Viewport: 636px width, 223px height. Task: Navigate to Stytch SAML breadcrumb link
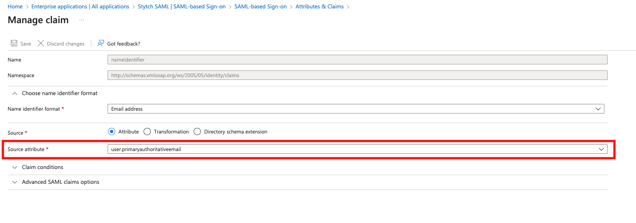[182, 6]
